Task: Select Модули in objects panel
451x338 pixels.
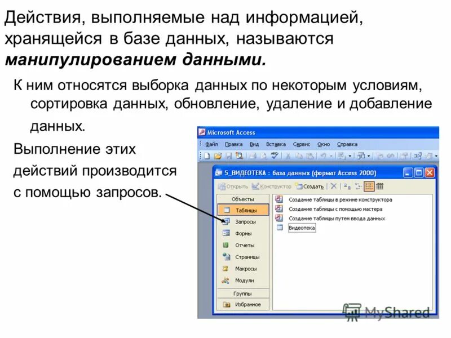Action: click(243, 281)
